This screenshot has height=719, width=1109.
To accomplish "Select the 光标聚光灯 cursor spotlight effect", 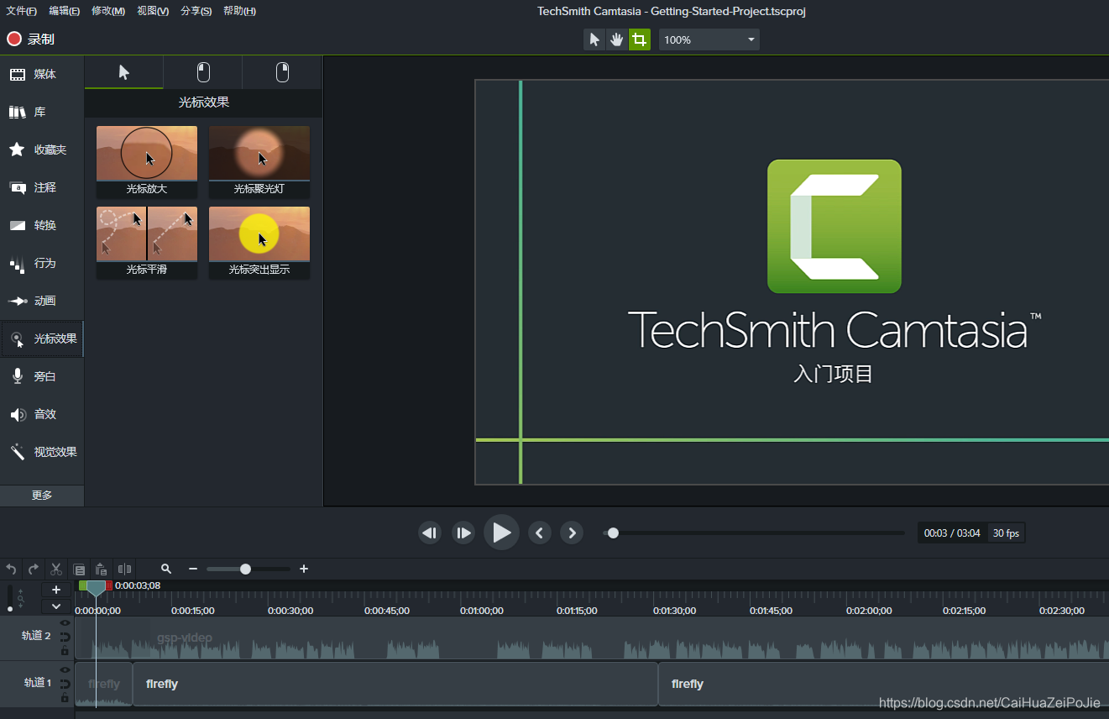I will click(259, 162).
